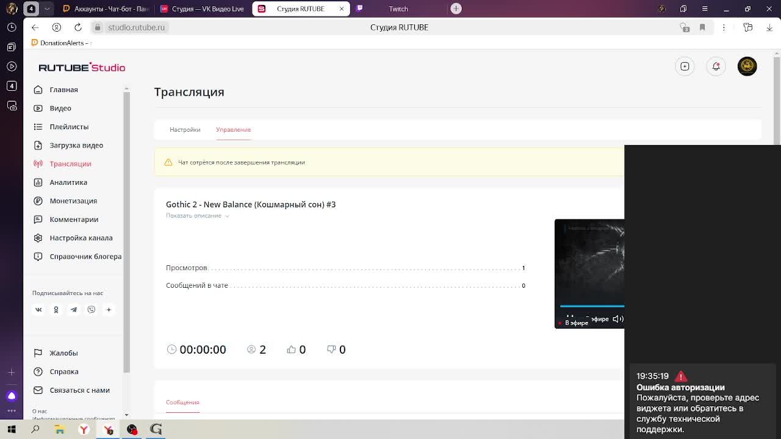The height and width of the screenshot is (439, 781).
Task: Click the stream preview progress bar
Action: coord(592,306)
